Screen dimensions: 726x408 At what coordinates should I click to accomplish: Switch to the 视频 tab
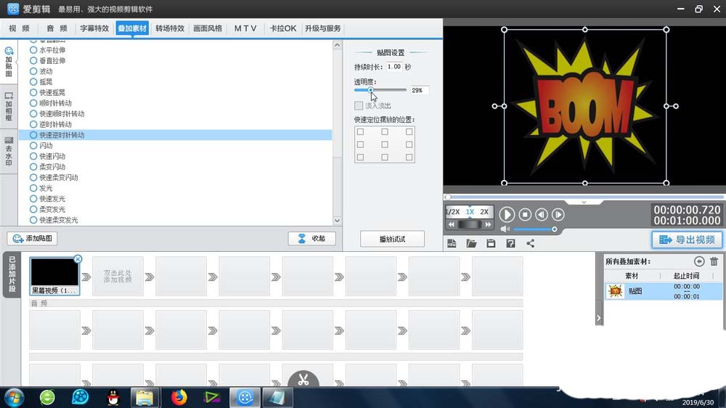tap(19, 28)
